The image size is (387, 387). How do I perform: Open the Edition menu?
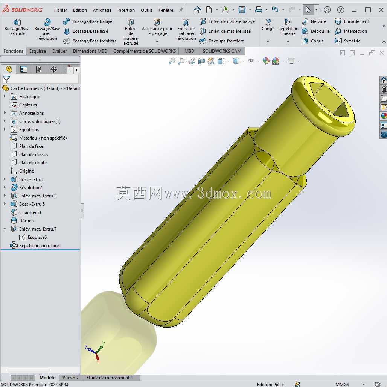coord(80,10)
